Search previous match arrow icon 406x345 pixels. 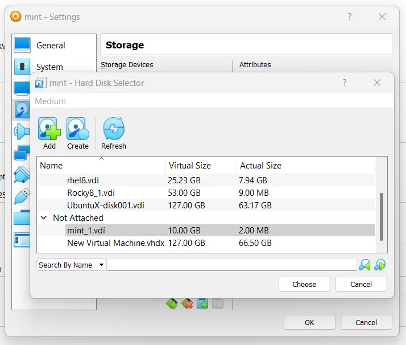click(x=364, y=265)
